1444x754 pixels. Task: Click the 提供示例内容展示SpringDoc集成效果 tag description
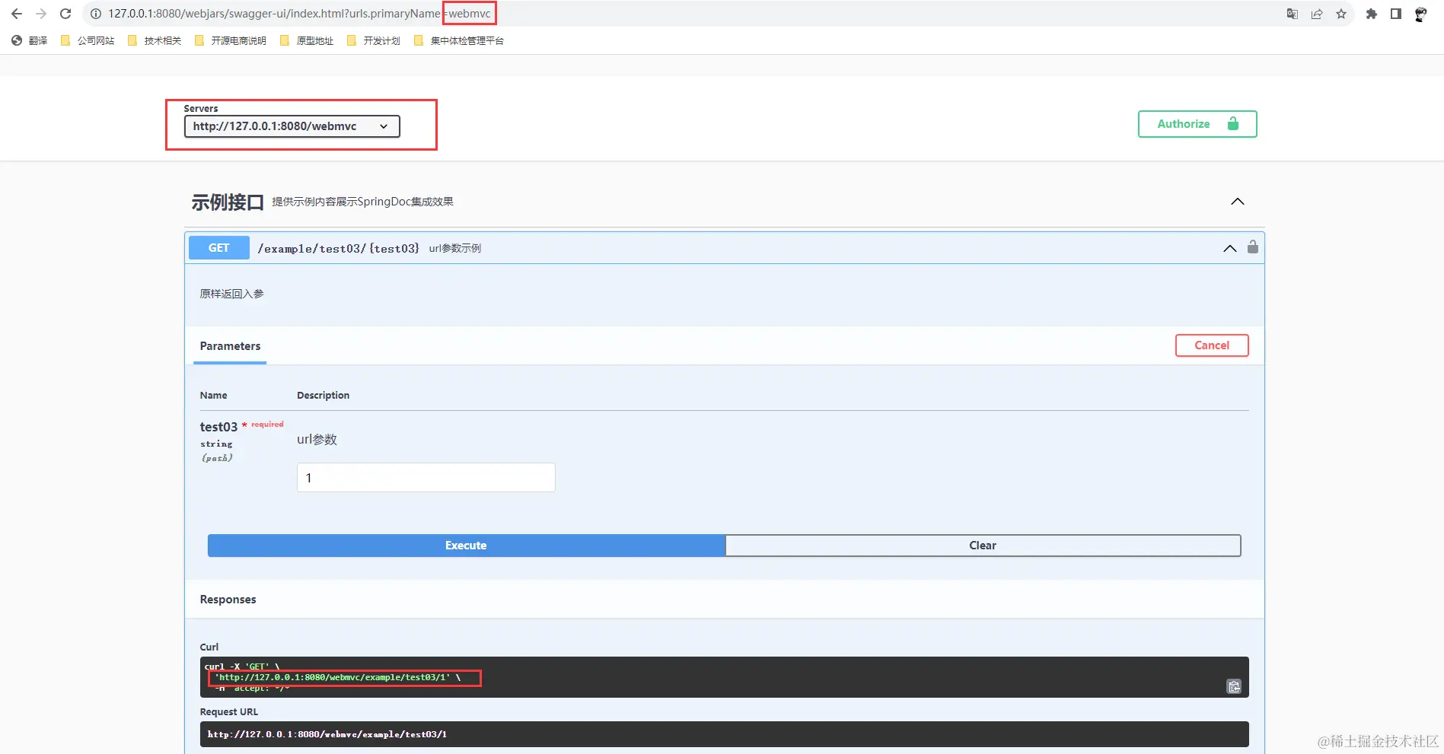coord(362,202)
